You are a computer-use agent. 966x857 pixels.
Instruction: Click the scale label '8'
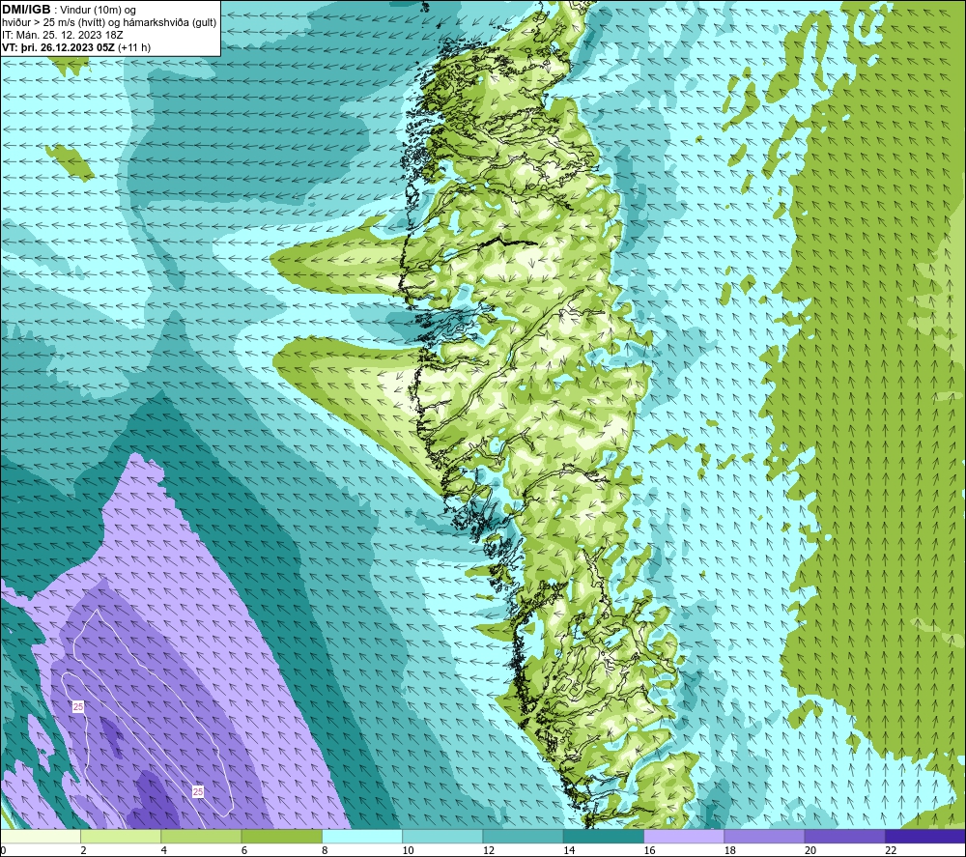point(325,851)
